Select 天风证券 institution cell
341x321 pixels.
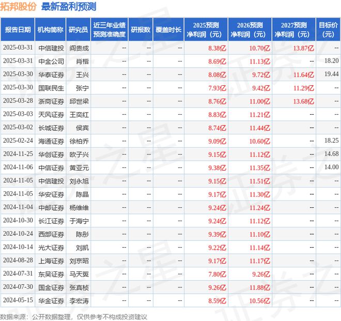click(51, 114)
